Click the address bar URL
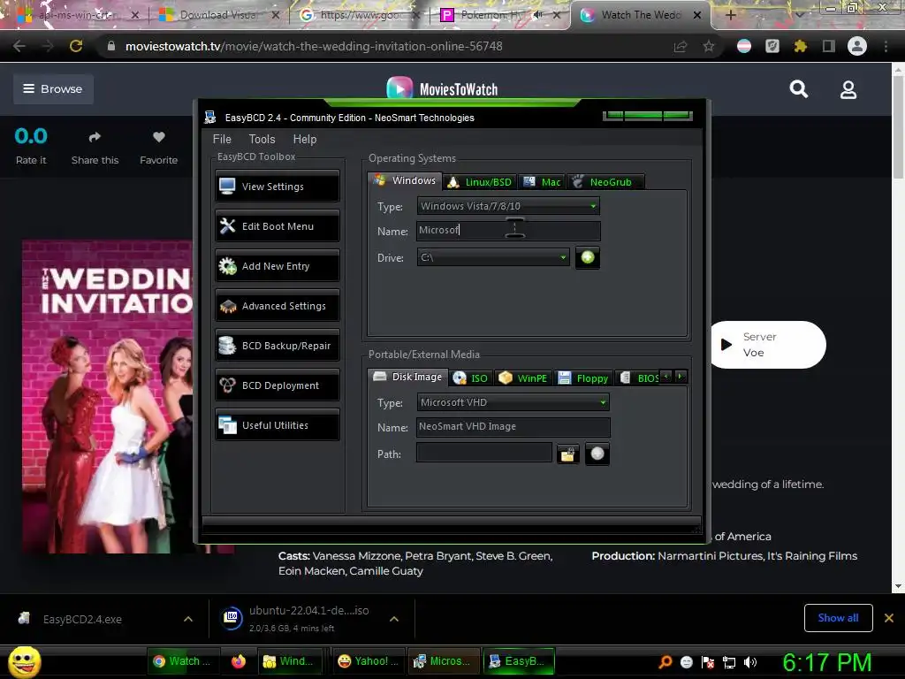The image size is (905, 679). pyautogui.click(x=314, y=46)
